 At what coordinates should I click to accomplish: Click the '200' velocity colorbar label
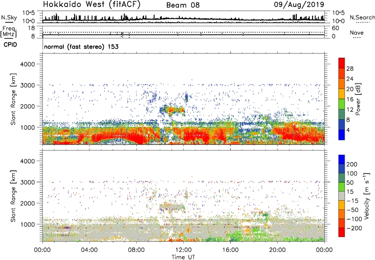click(x=352, y=164)
